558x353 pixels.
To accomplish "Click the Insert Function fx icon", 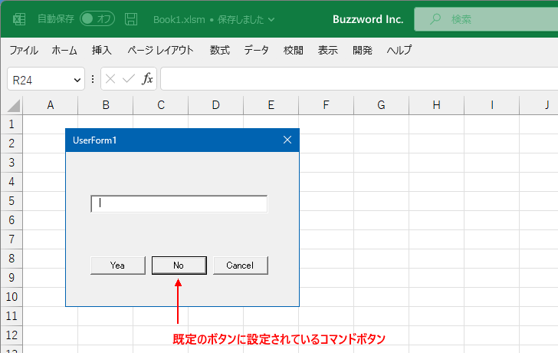I will click(147, 79).
